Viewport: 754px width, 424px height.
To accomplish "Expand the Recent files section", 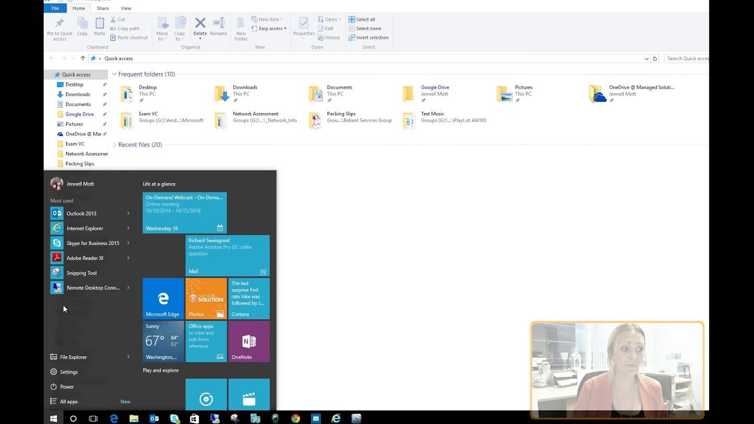I will coord(114,144).
